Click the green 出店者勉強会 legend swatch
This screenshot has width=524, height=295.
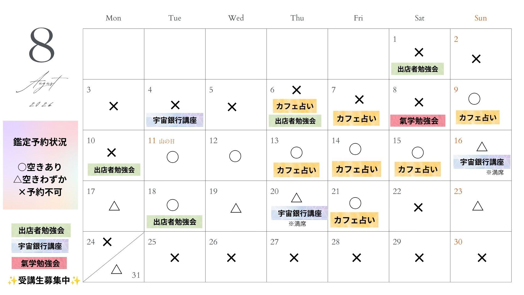(x=41, y=230)
